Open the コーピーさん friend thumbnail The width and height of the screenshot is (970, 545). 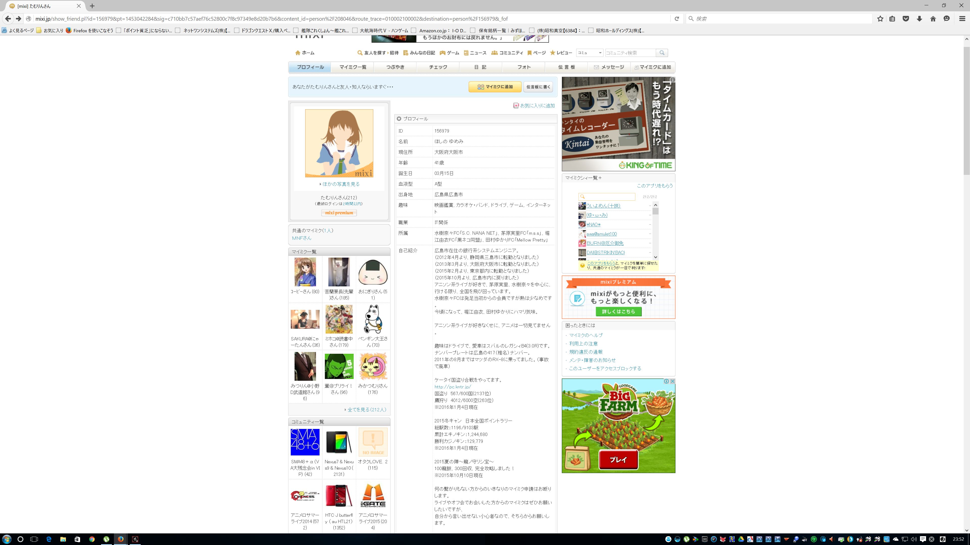305,272
